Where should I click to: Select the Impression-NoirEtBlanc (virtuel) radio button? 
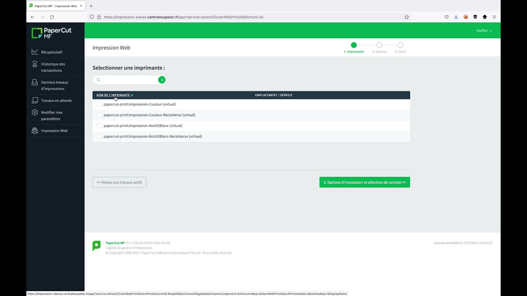click(x=99, y=126)
